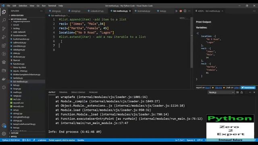Open the folder icon in activity bar
Viewport: 258px width, 145px height.
point(4,71)
